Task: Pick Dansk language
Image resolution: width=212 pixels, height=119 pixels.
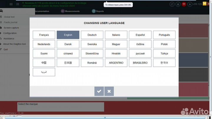Action: [x=68, y=44]
